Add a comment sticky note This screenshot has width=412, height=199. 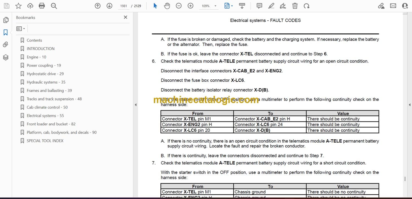pyautogui.click(x=259, y=6)
